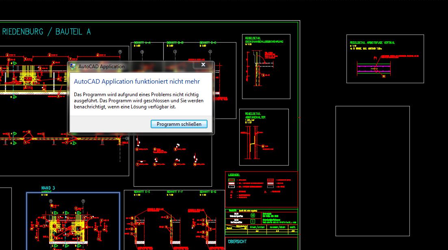
Task: Close the AutoCAD Application error dialog
Action: pos(203,65)
